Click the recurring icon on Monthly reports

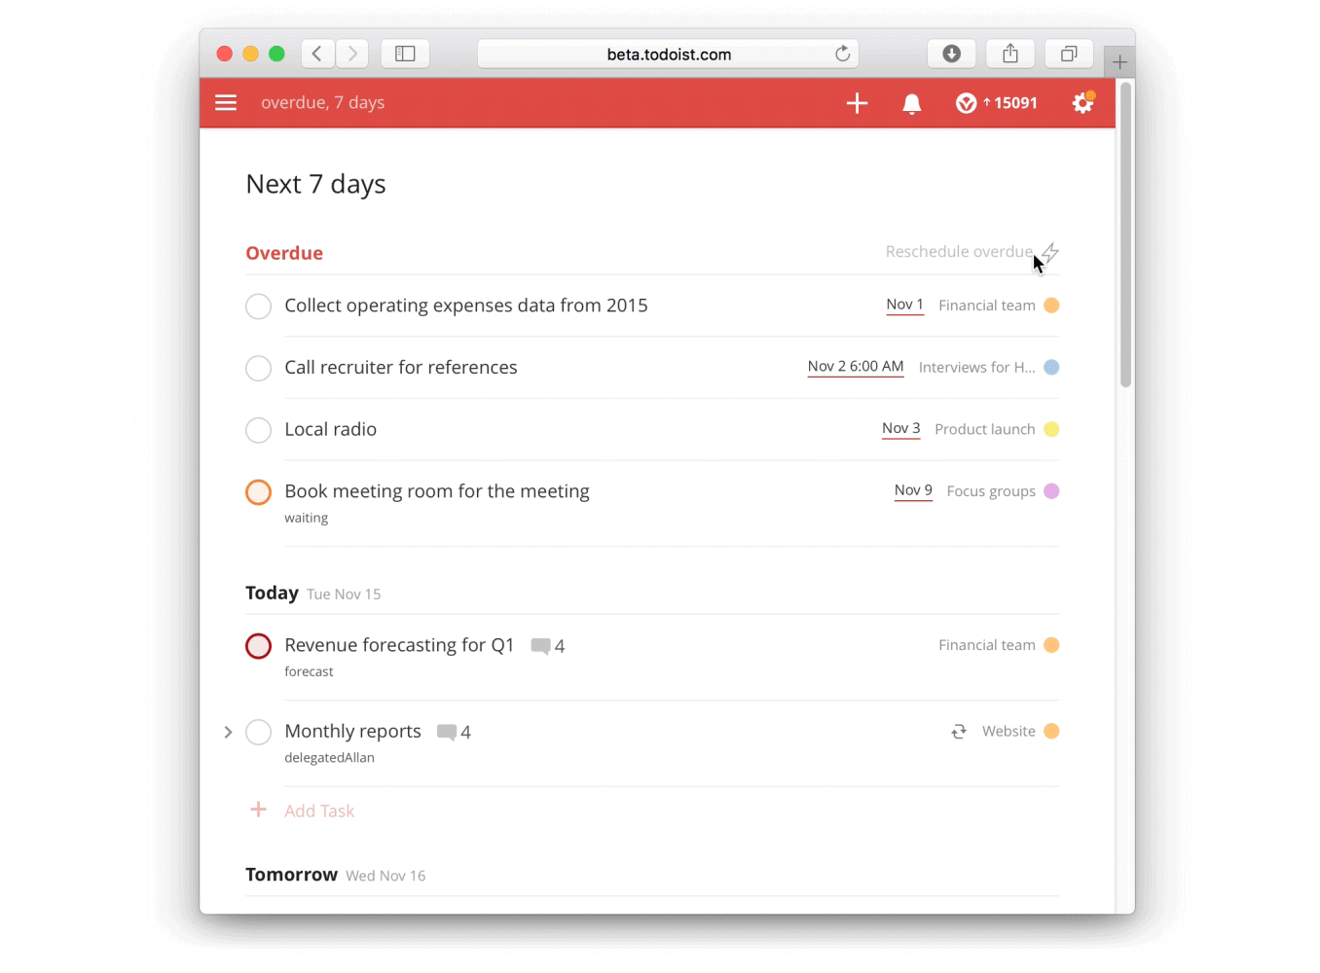[x=959, y=732]
